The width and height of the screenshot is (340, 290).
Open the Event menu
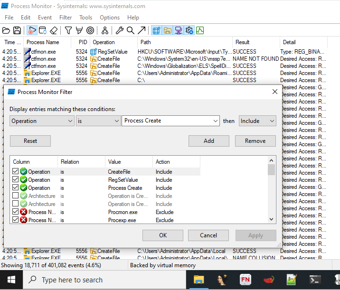pyautogui.click(x=45, y=18)
